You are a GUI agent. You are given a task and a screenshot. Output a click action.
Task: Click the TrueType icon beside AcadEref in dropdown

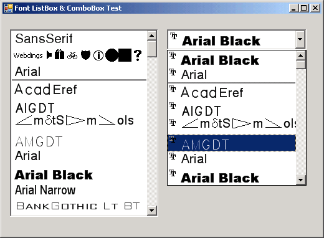pyautogui.click(x=173, y=89)
